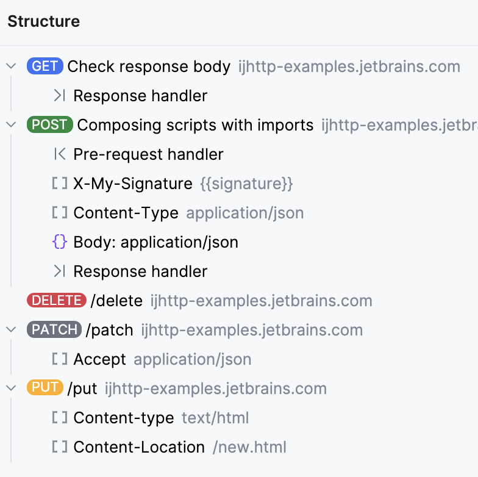Select the Content-Type application/json header item
This screenshot has width=478, height=477.
126,213
